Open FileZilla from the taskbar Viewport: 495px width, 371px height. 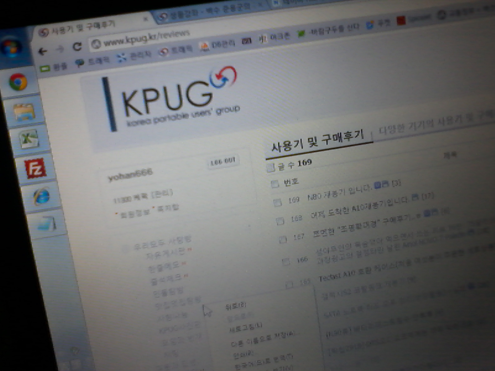pos(35,168)
